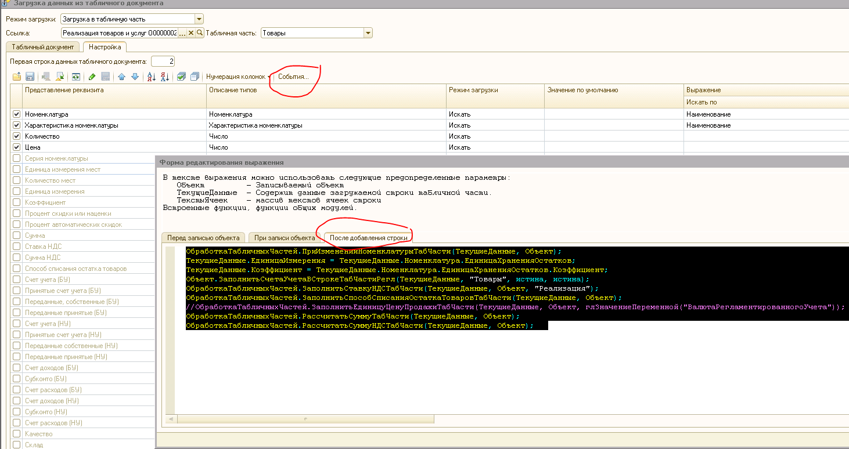Enable the Коэффициент checkbox

[16, 202]
